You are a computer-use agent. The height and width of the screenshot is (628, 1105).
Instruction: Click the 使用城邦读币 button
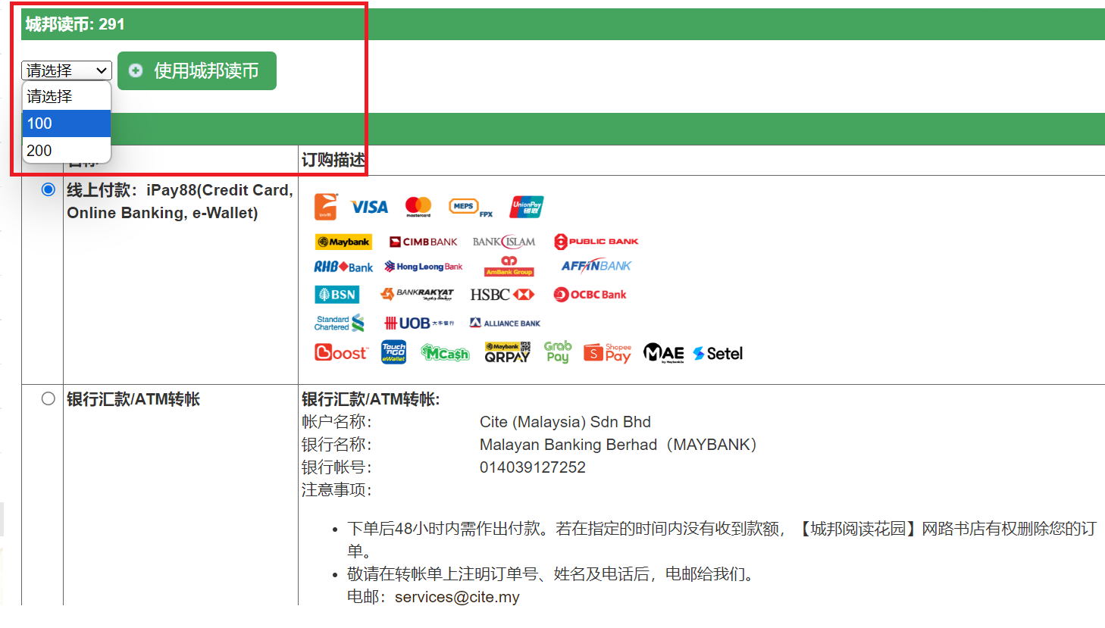[197, 70]
